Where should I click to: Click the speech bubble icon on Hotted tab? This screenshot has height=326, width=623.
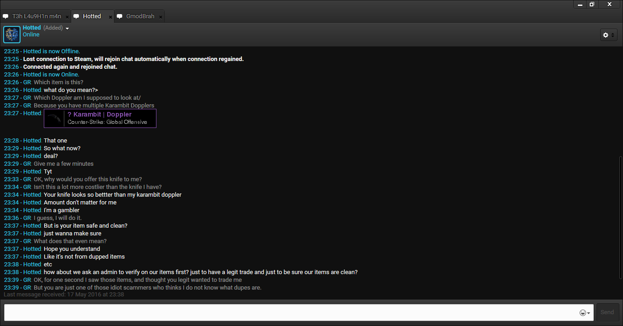pos(76,16)
